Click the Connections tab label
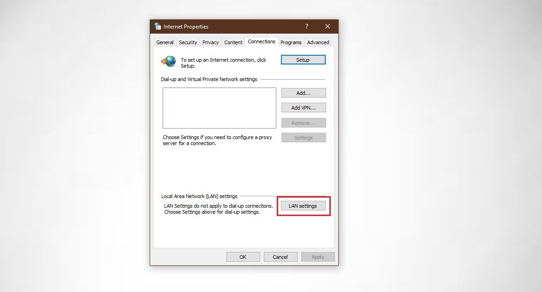 pos(261,41)
